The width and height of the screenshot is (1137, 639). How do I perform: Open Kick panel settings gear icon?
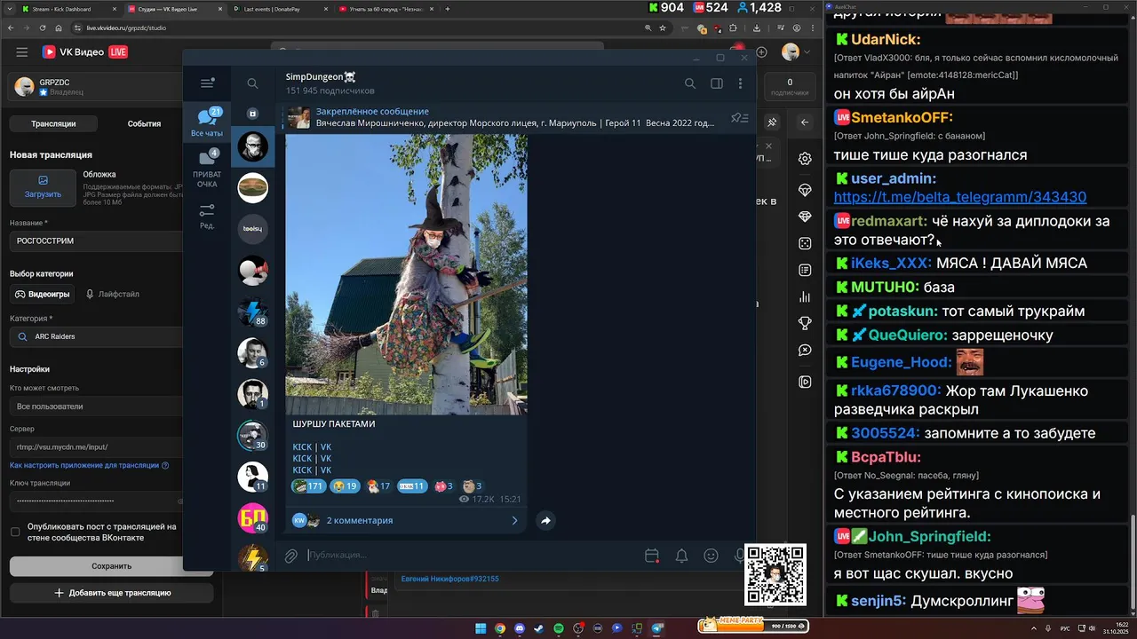(805, 159)
